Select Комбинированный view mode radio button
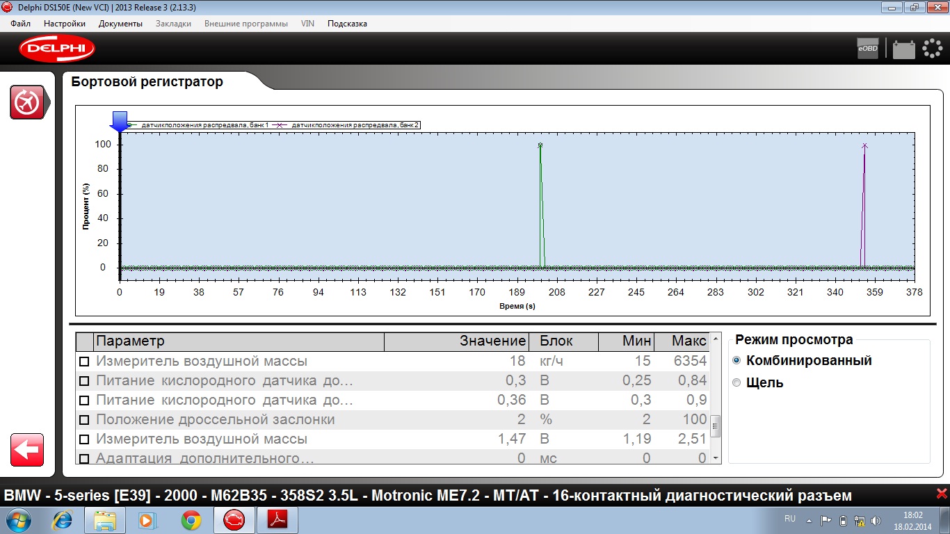 pyautogui.click(x=736, y=360)
